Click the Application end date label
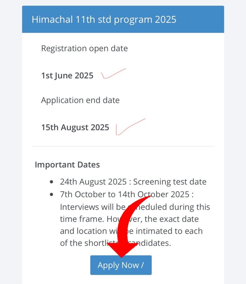The image size is (246, 284). (x=80, y=100)
